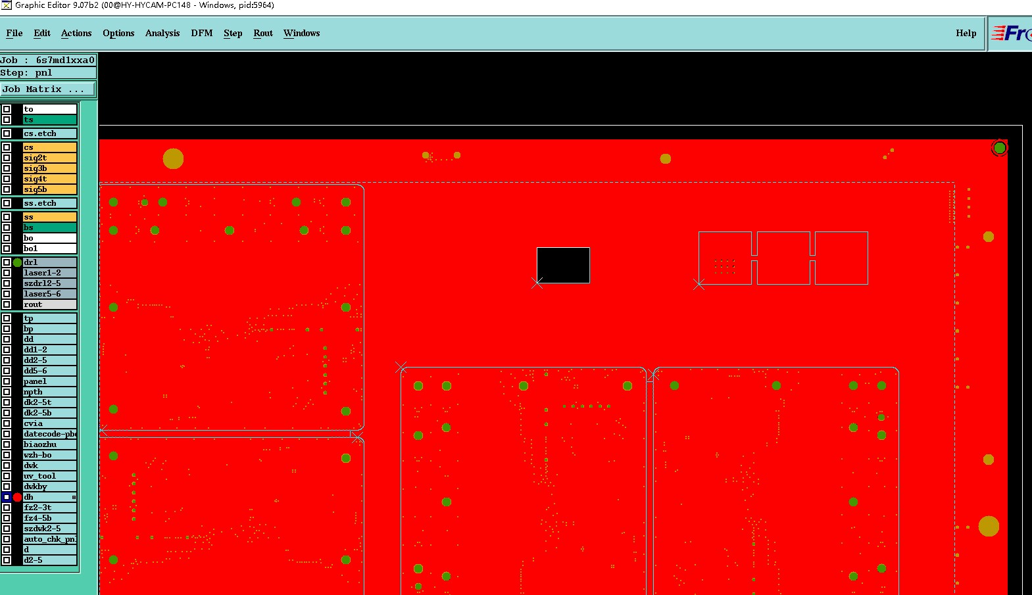Open the File menu
This screenshot has width=1032, height=595.
coord(14,33)
